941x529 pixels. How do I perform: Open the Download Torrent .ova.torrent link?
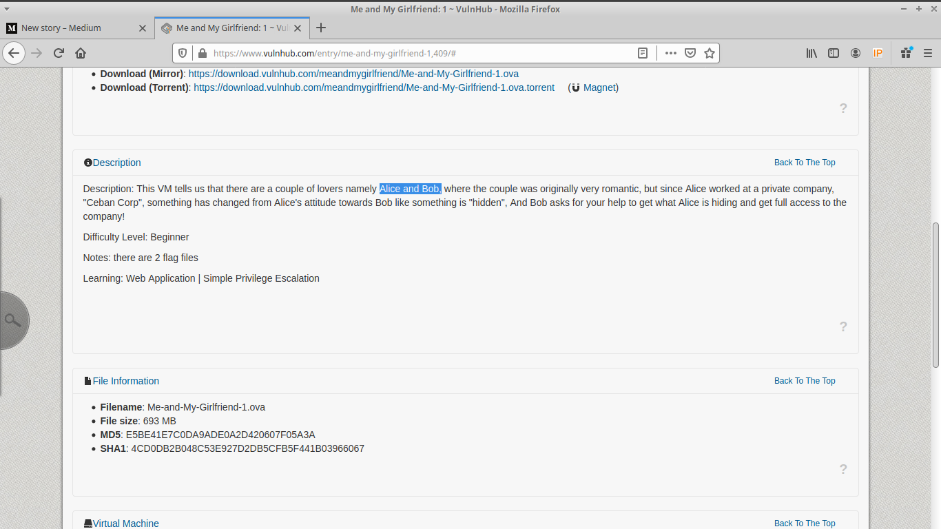(374, 87)
